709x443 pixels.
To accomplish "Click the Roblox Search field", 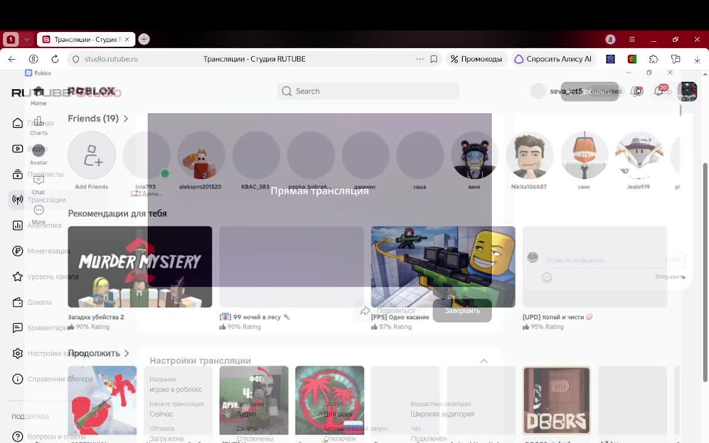I will pos(369,91).
